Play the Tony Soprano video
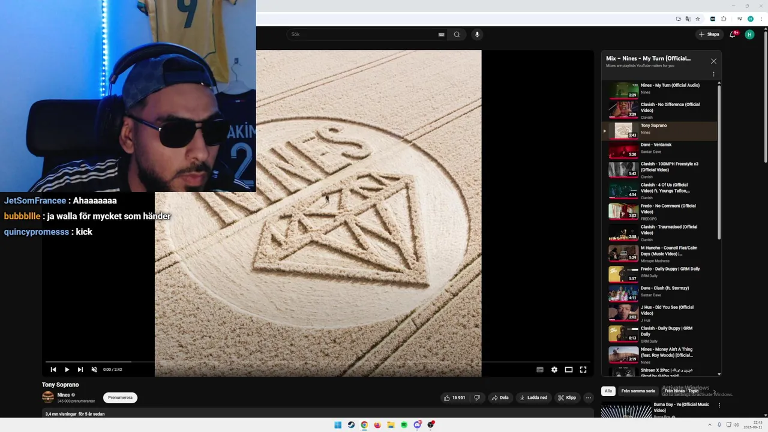Screen dimensions: 768x432 click(67, 370)
